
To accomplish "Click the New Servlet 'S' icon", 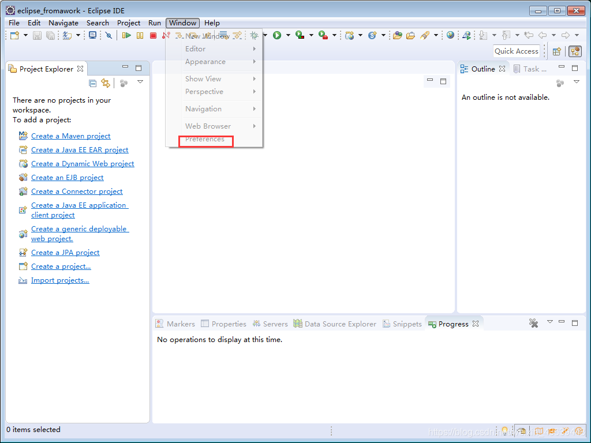I will [372, 35].
